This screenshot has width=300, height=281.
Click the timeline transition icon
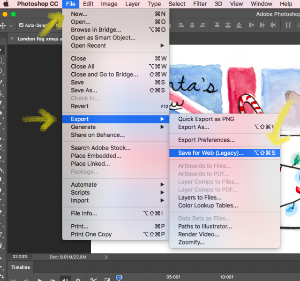tap(107, 279)
